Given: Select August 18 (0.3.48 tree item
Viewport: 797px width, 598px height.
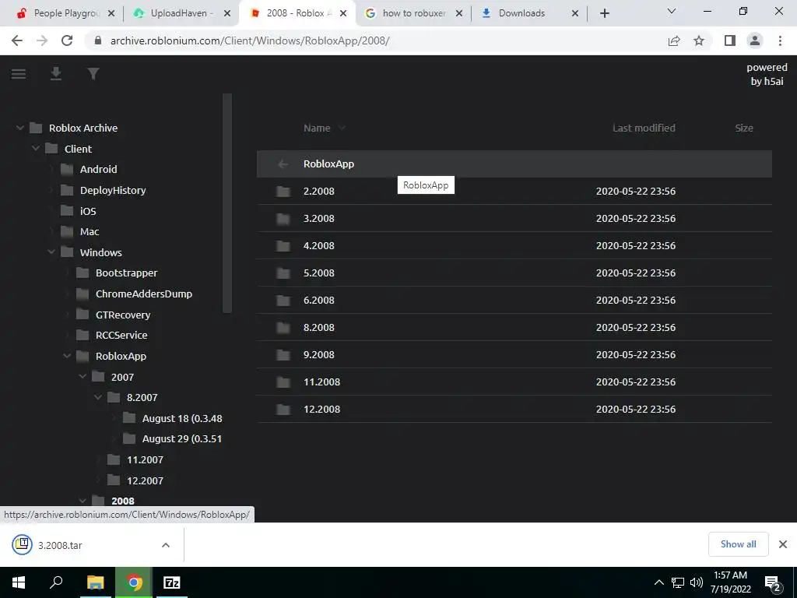Looking at the screenshot, I should (x=182, y=418).
